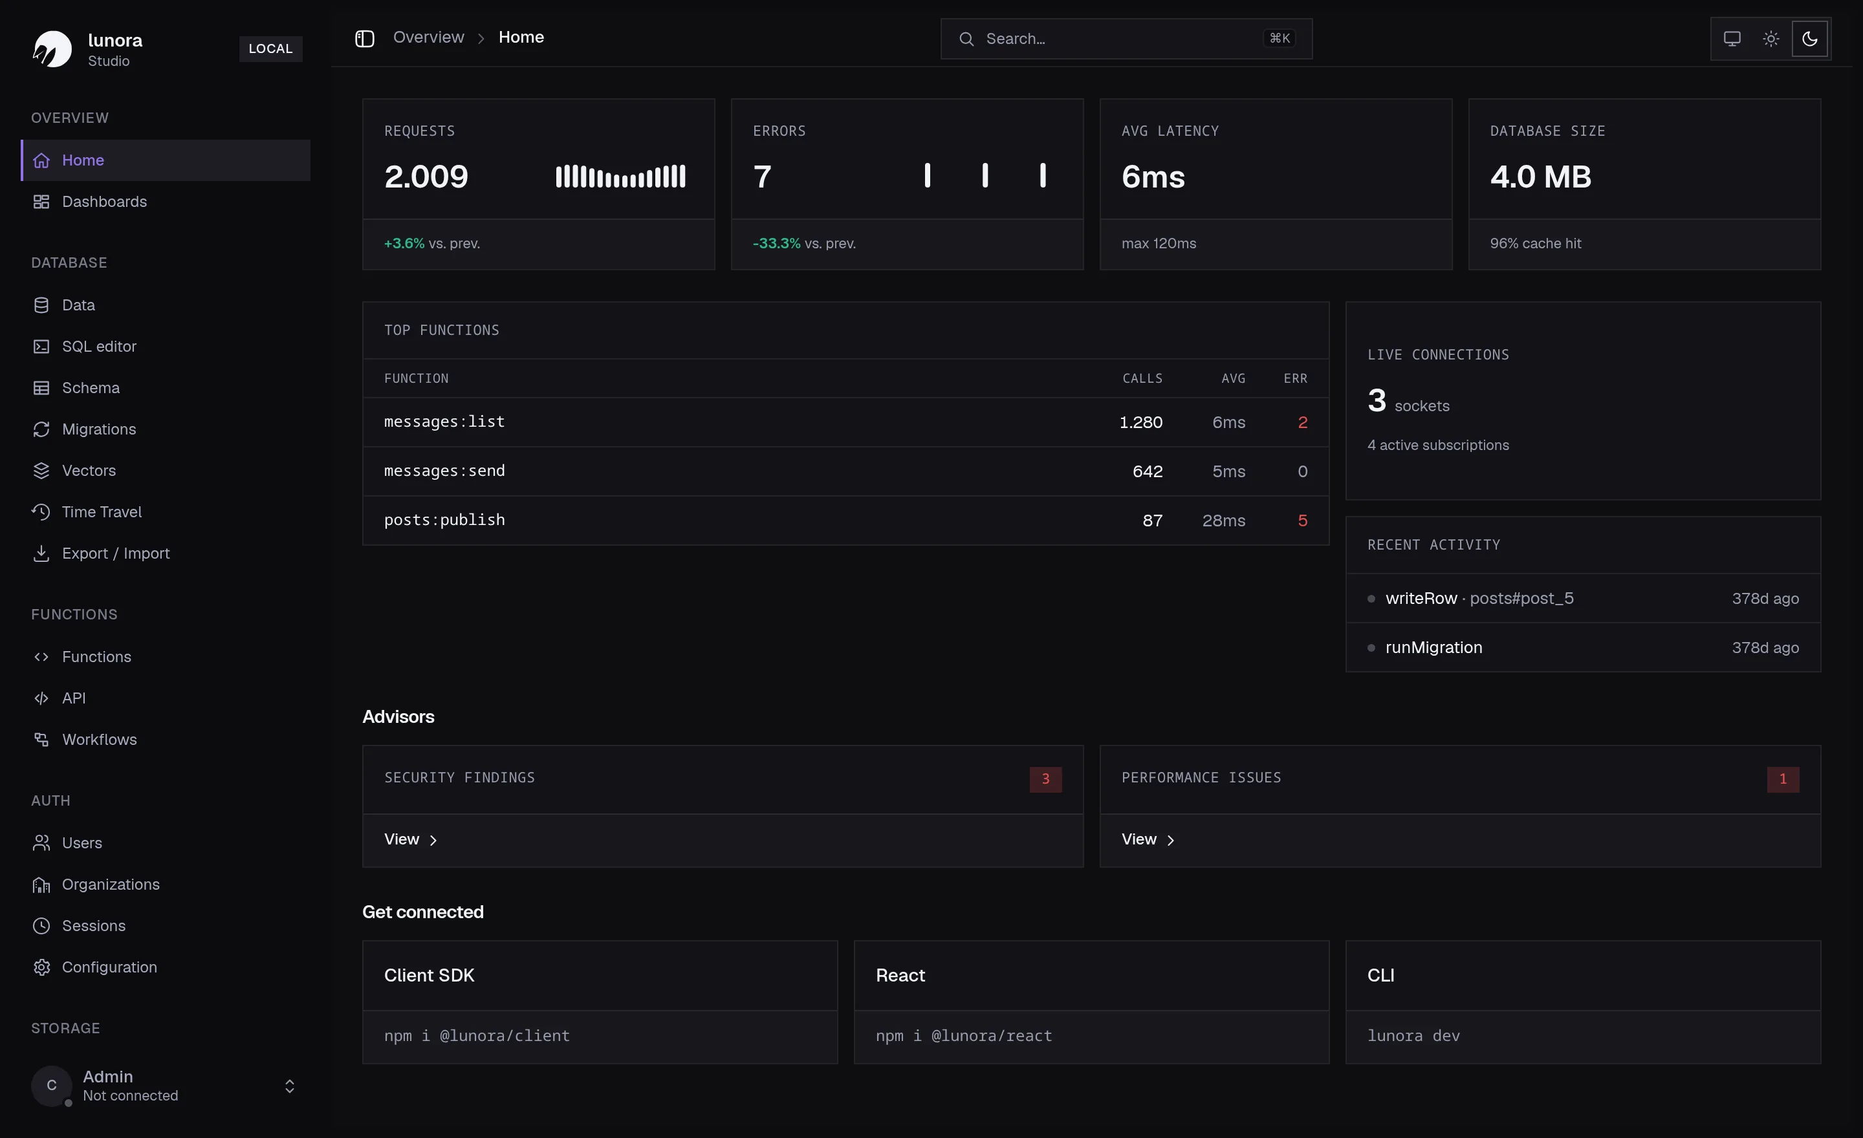The height and width of the screenshot is (1138, 1863).
Task: Click the API code icon
Action: [x=41, y=698]
